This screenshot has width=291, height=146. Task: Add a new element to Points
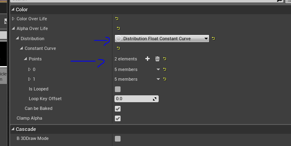[x=148, y=59]
